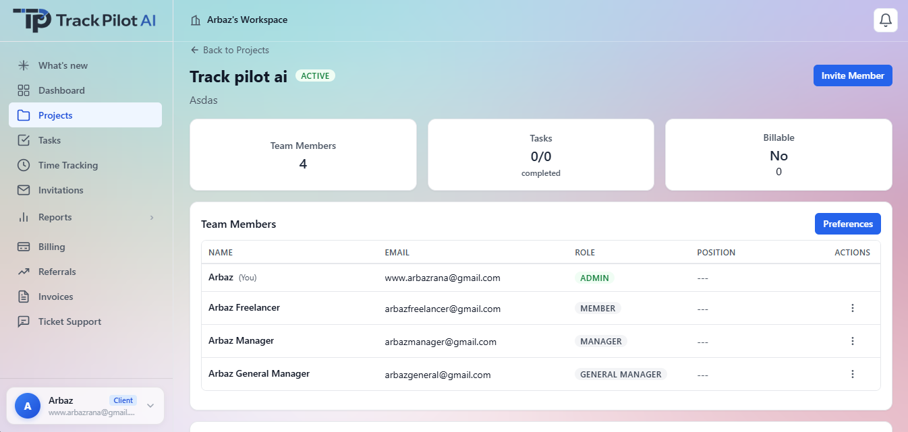
Task: Expand the Reports submenu chevron
Action: click(152, 217)
